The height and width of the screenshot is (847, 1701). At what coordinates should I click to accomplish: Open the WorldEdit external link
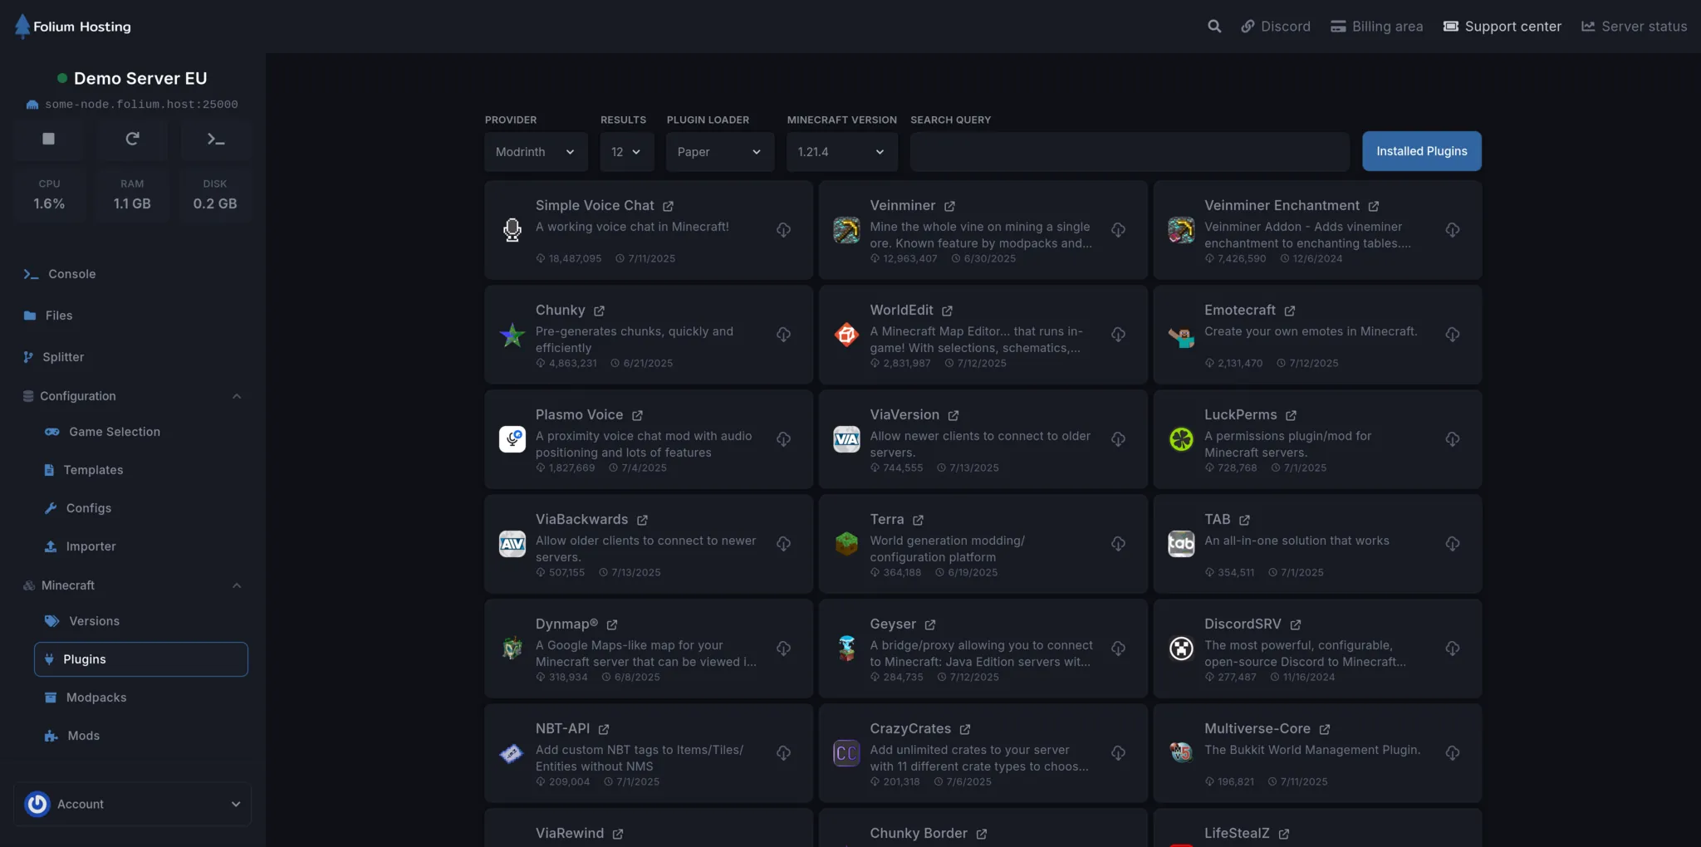(x=947, y=309)
